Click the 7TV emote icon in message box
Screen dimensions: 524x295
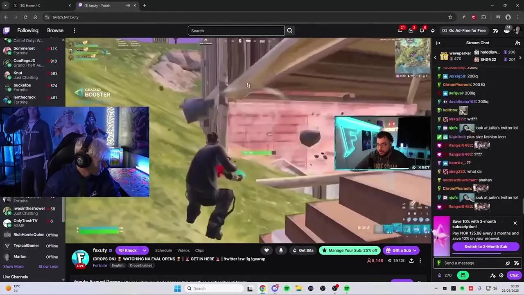(517, 263)
